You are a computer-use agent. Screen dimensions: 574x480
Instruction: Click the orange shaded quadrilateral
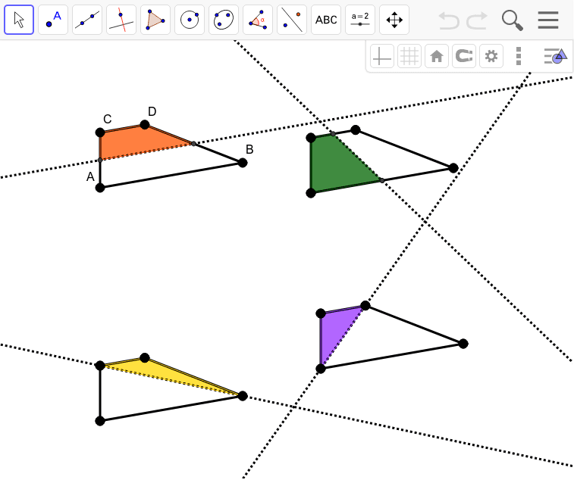(137, 142)
